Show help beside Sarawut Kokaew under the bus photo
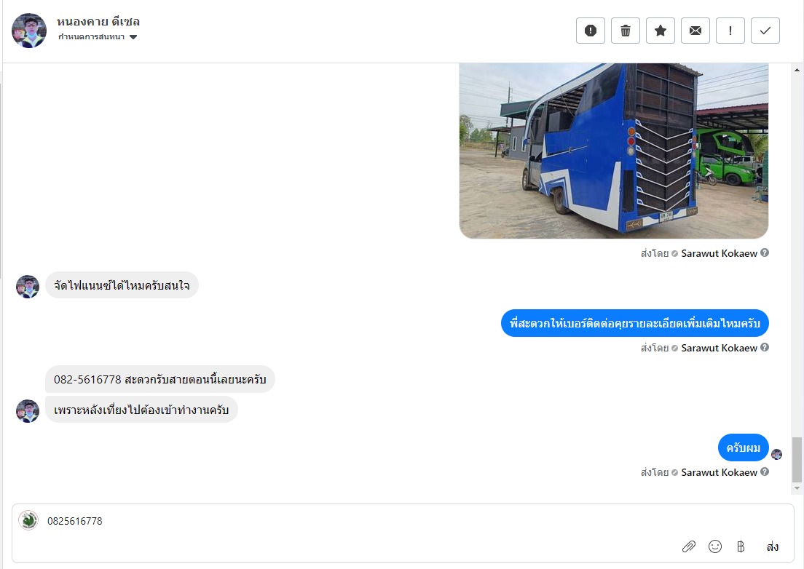The width and height of the screenshot is (804, 569). coord(765,252)
